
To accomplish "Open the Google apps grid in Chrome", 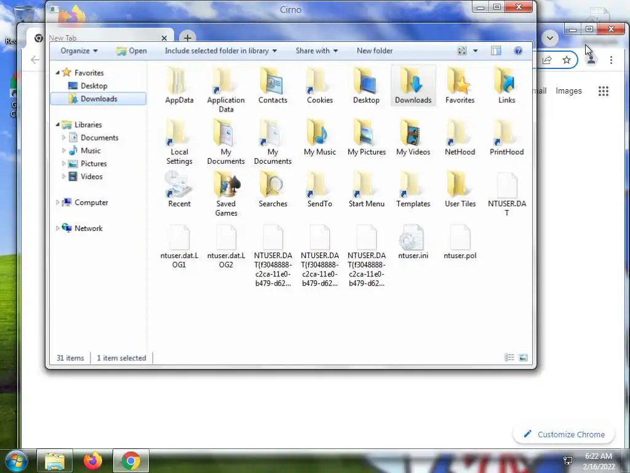I will click(x=603, y=91).
